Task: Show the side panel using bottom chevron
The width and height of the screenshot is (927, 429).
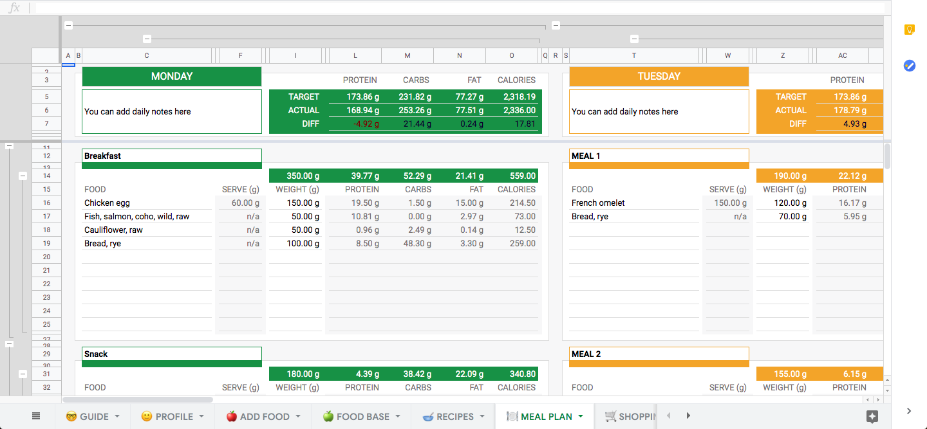Action: pos(908,411)
